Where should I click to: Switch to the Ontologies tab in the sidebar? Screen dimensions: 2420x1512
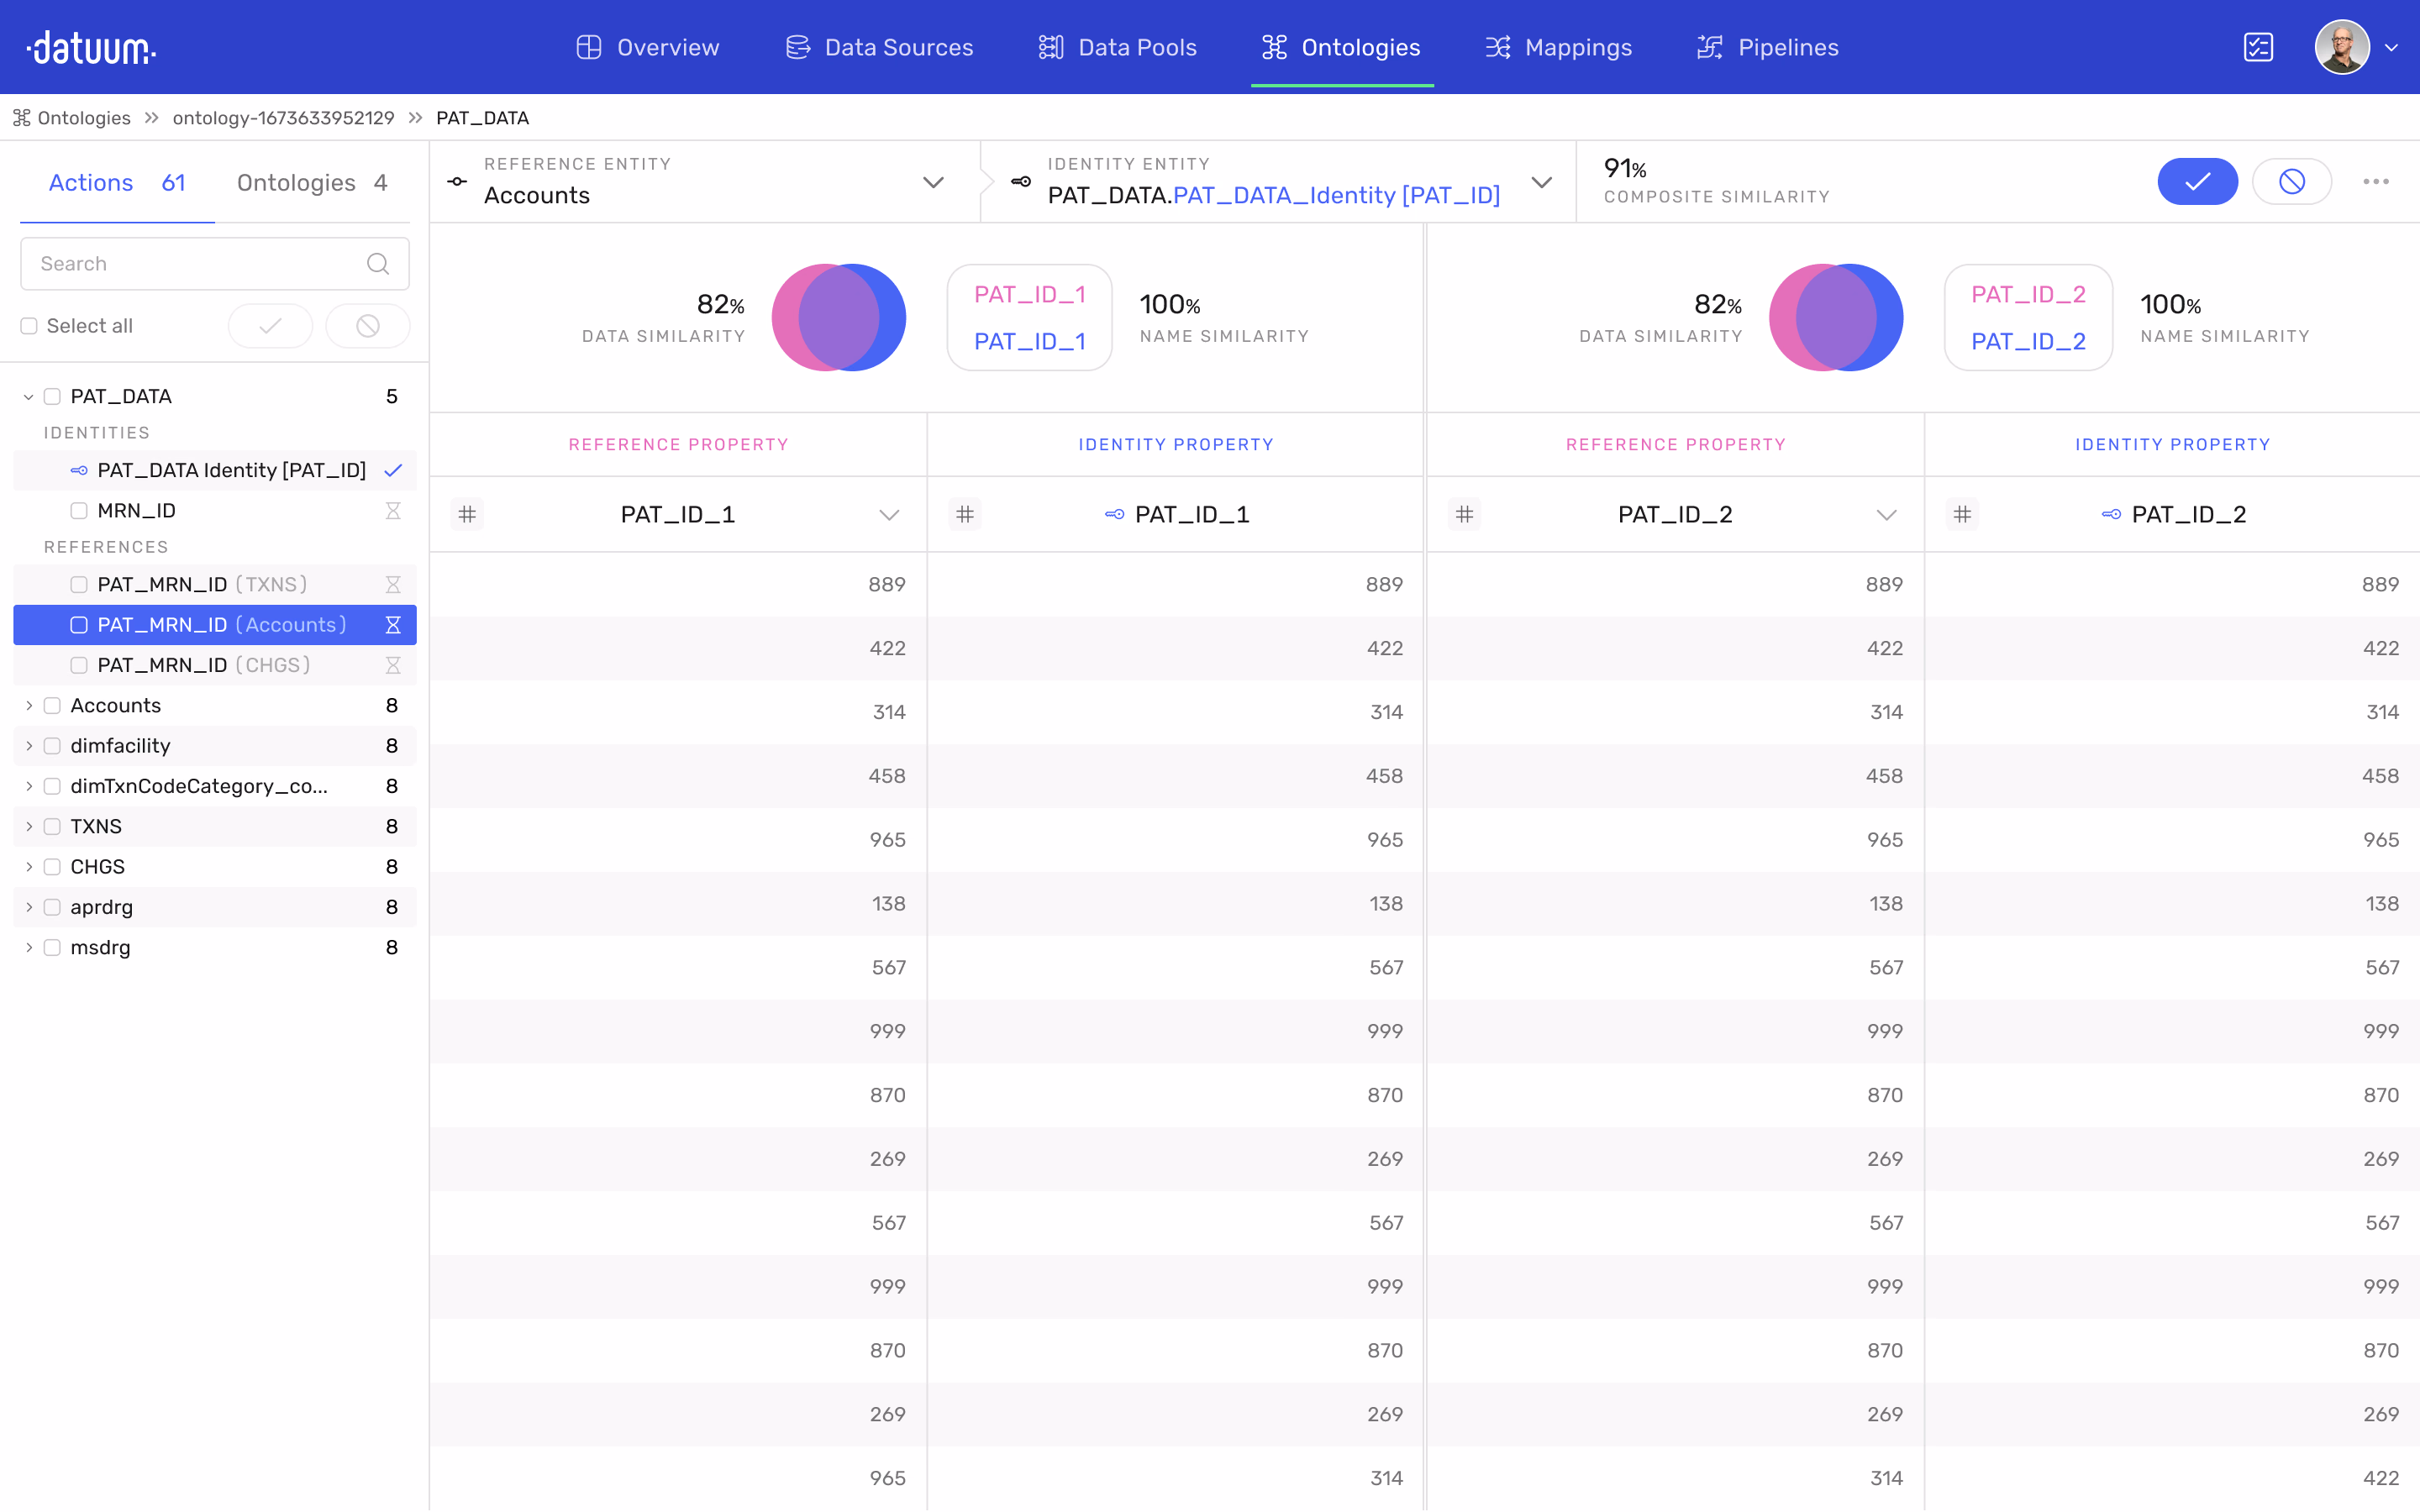[295, 182]
